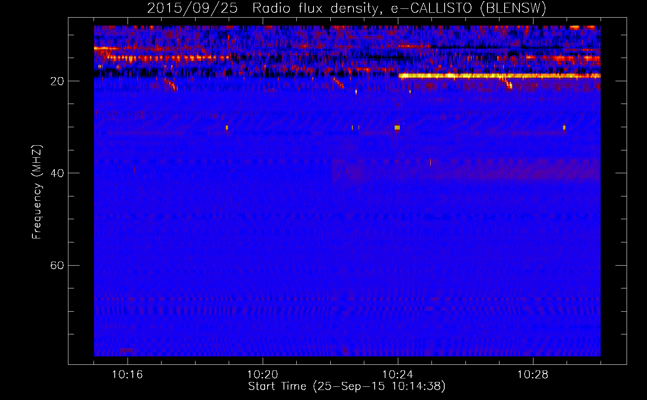Click the 10:28 time tick label
The height and width of the screenshot is (400, 647).
[x=533, y=375]
